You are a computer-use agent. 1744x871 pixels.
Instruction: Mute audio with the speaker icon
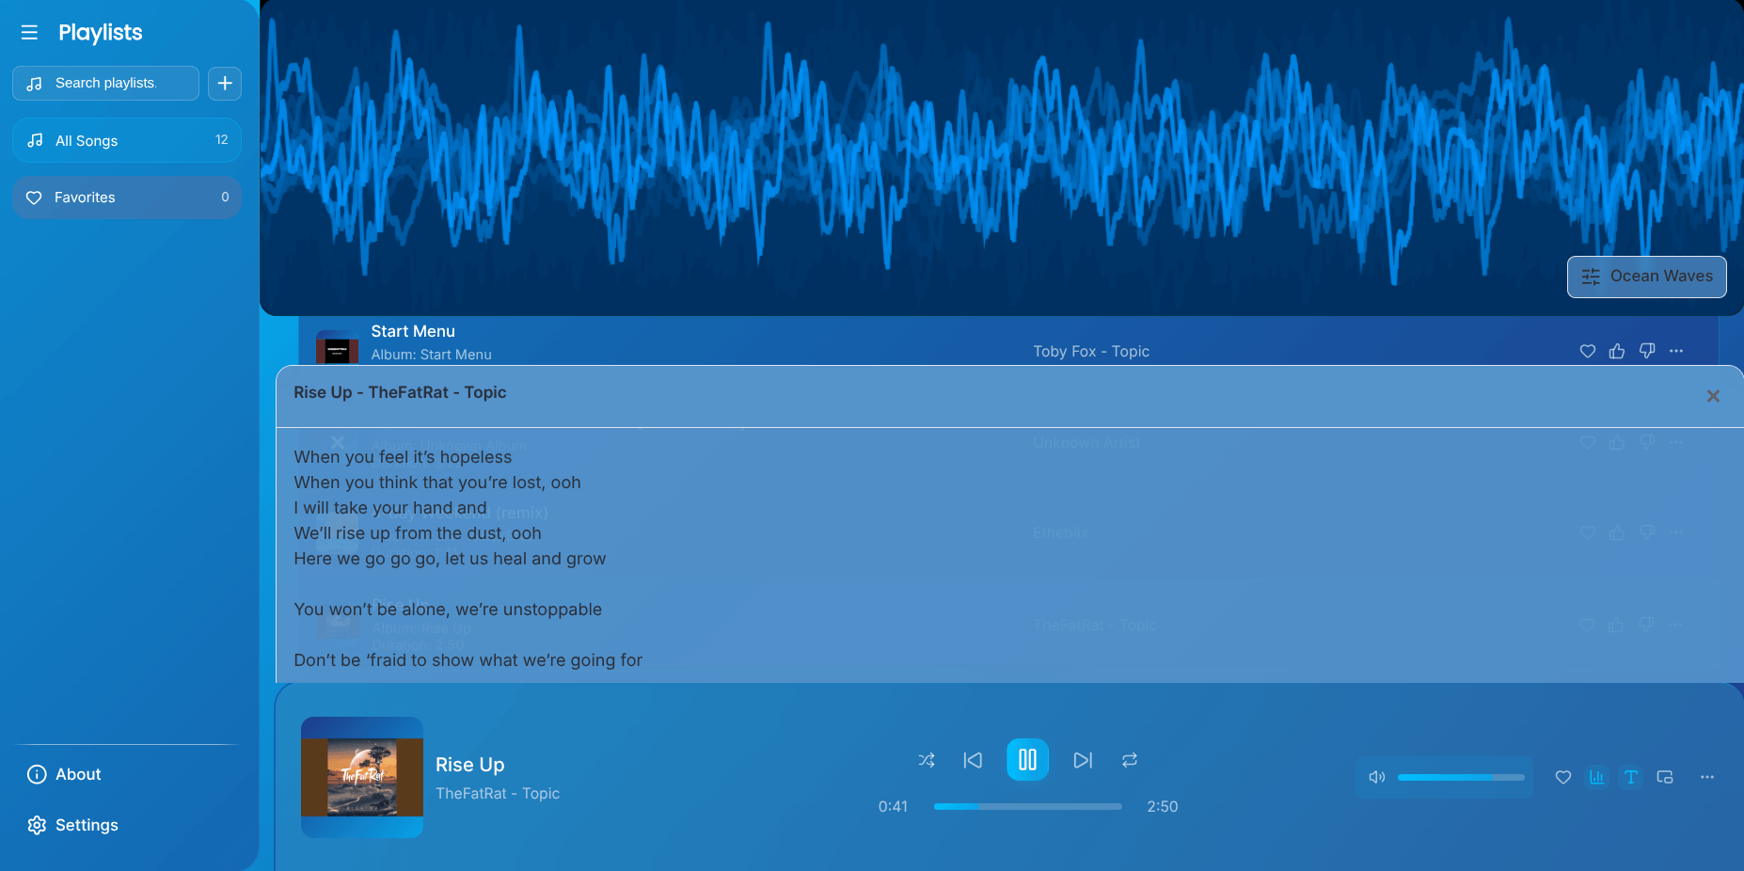pos(1377,777)
